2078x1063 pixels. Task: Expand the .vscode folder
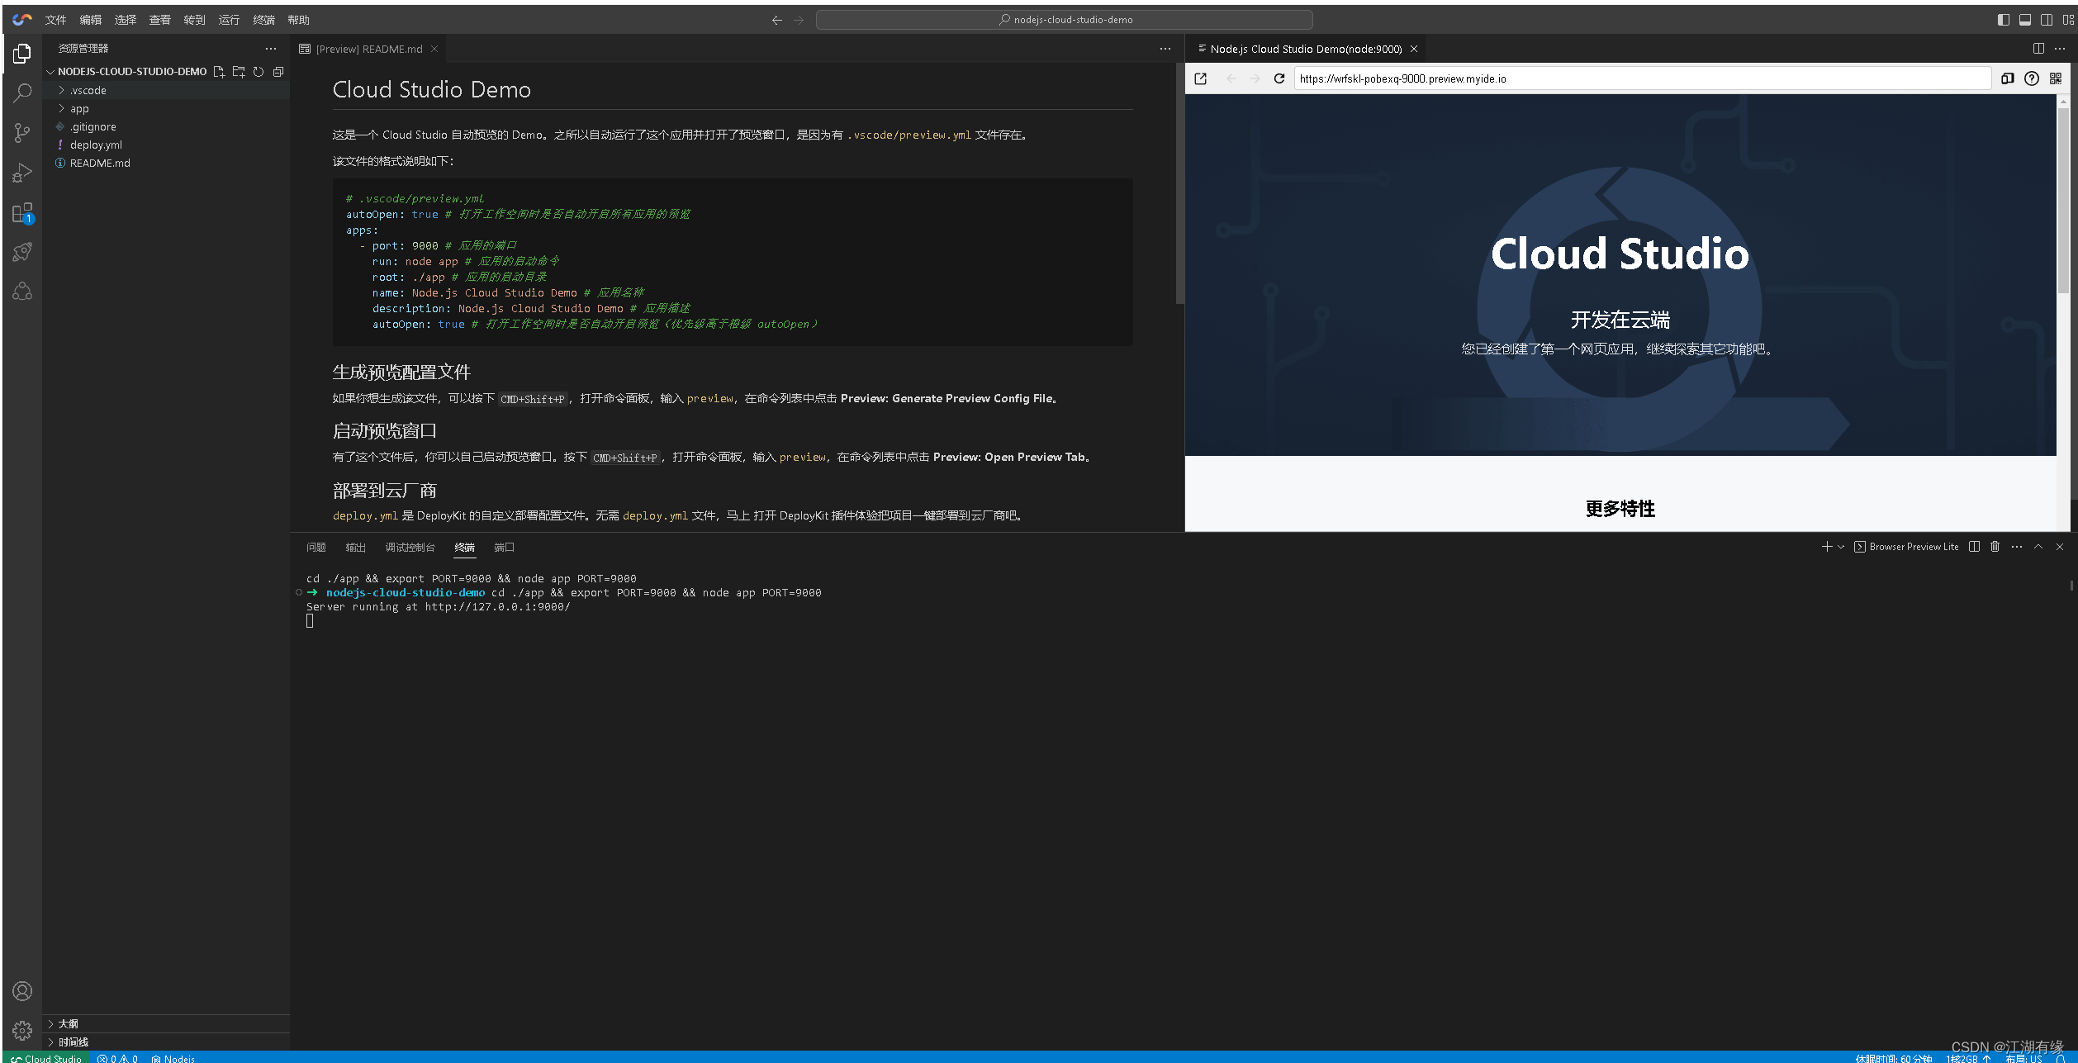point(88,91)
